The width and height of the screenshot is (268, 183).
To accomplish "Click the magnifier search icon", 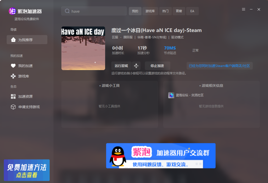I will tap(67, 11).
